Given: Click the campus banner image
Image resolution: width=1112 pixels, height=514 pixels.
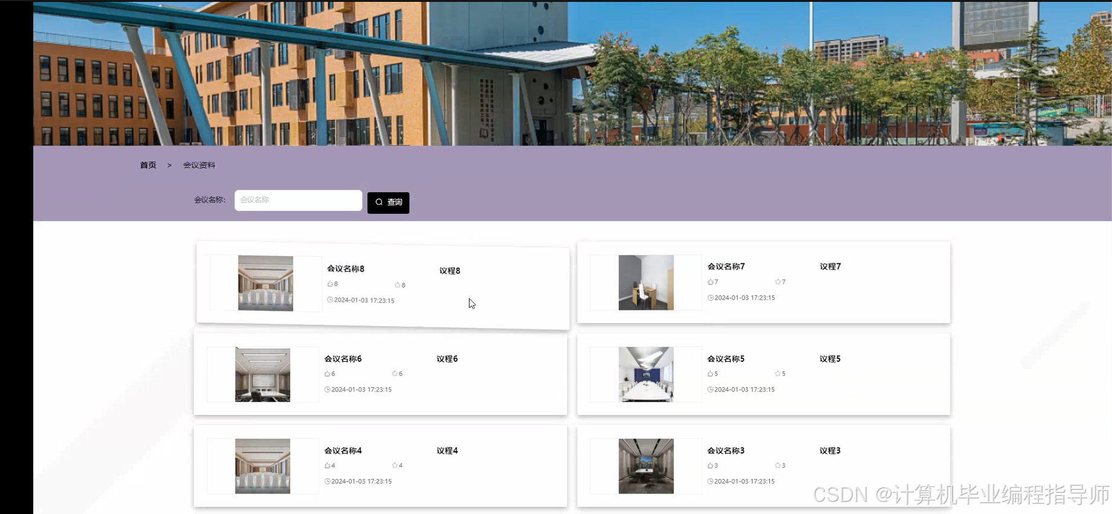Looking at the screenshot, I should [x=572, y=73].
